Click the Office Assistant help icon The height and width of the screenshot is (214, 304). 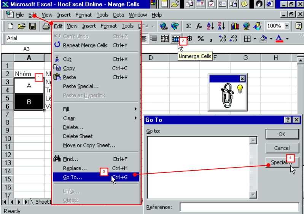pyautogui.click(x=299, y=26)
